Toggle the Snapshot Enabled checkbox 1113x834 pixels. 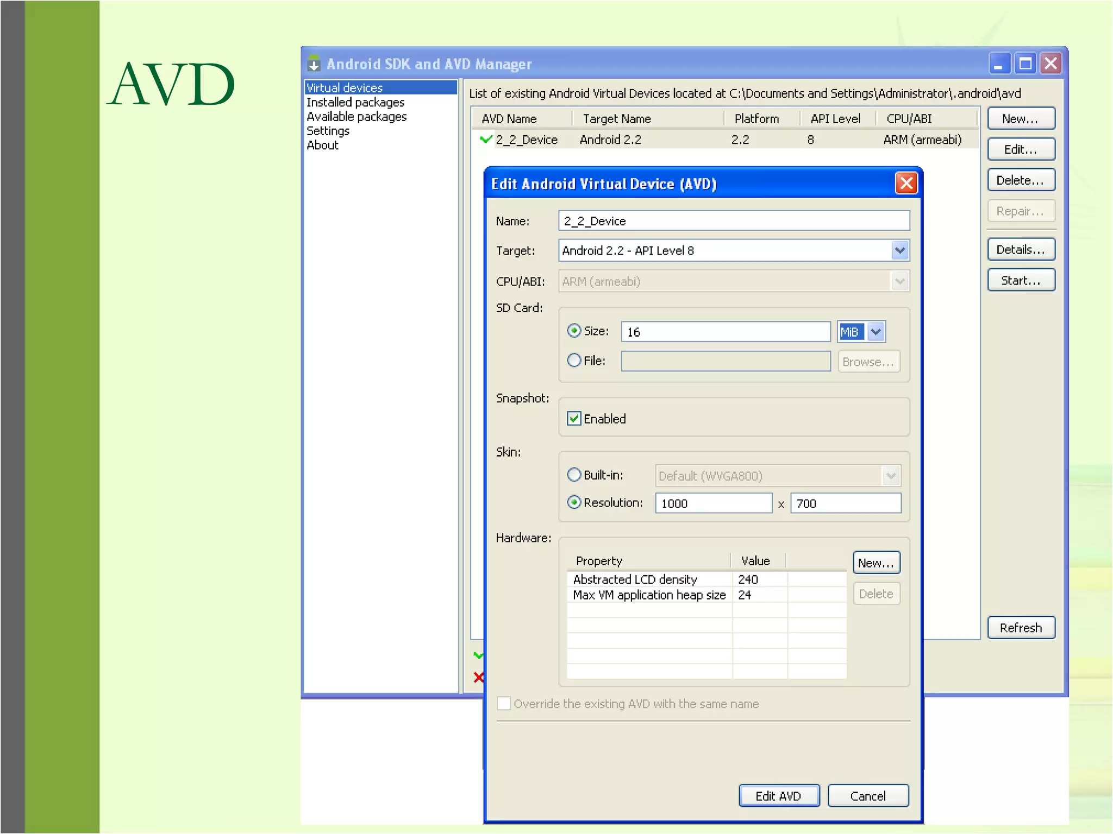(574, 418)
